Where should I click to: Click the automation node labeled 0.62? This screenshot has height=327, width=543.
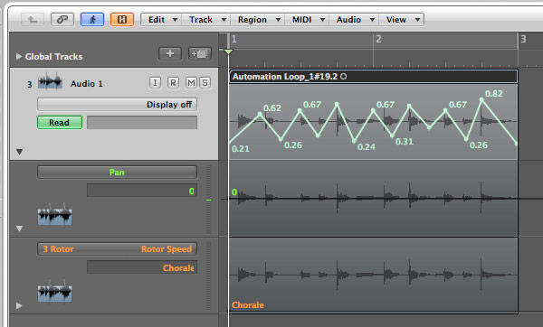point(260,114)
